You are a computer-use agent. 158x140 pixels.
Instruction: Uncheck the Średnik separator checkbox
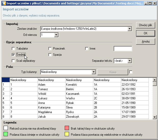pyautogui.click(x=13, y=55)
